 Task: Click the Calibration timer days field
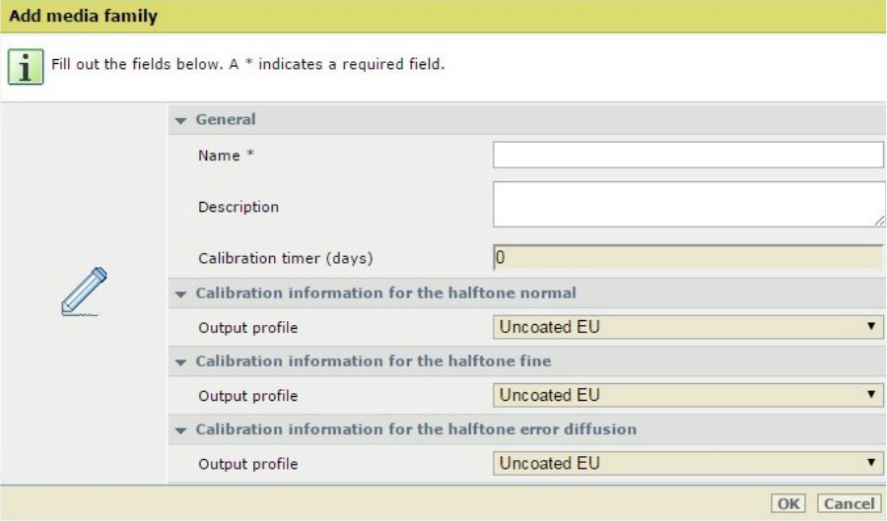tap(688, 258)
